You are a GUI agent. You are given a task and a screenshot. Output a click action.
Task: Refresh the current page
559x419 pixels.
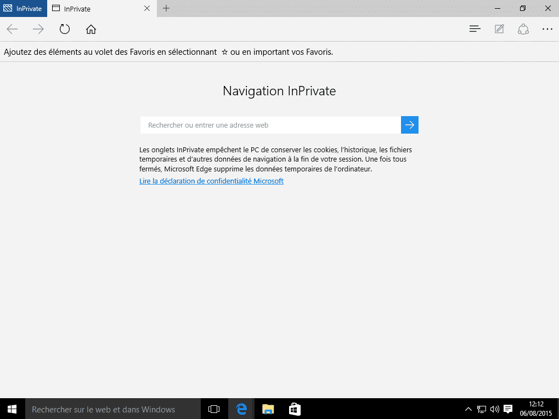tap(65, 29)
